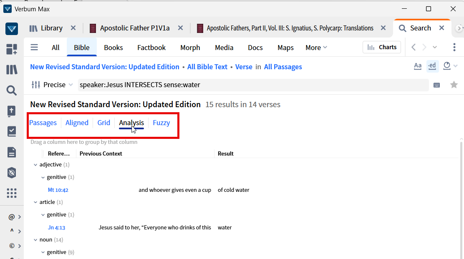Select the Docs search type
464x259 pixels.
click(255, 48)
